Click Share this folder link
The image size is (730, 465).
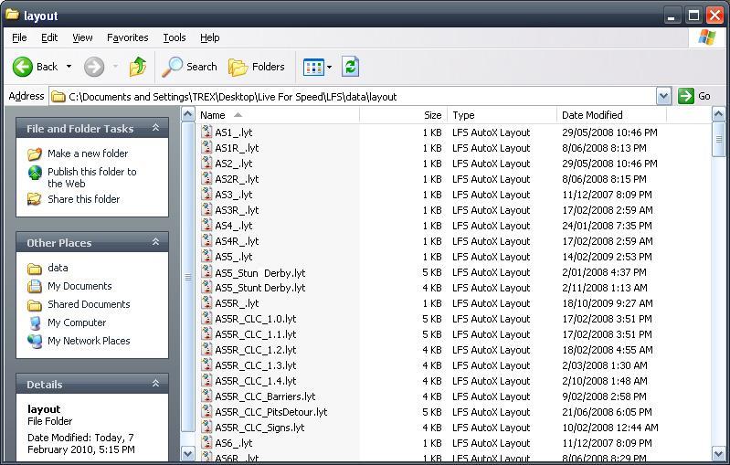point(83,199)
